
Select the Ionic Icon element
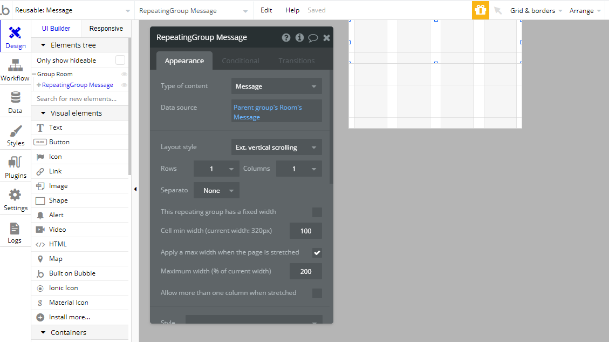[x=80, y=288]
